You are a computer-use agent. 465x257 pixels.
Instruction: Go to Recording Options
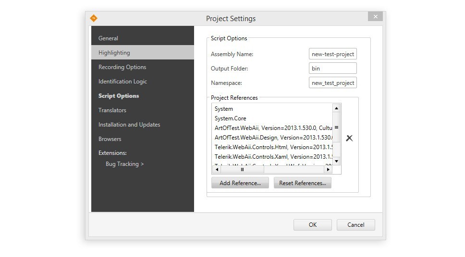(x=143, y=67)
